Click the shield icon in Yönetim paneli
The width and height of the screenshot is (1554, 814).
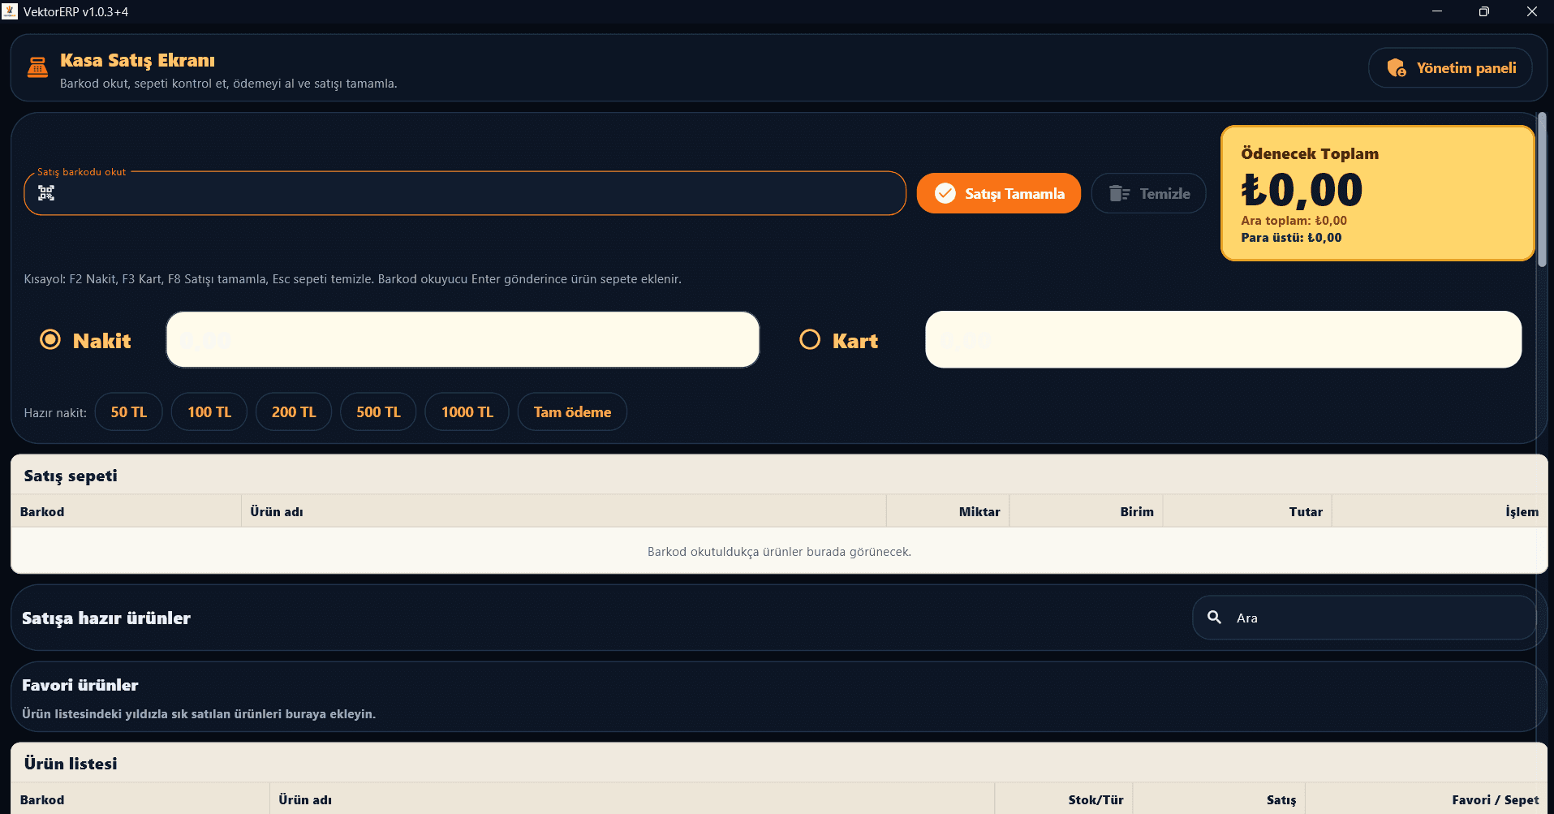point(1396,68)
